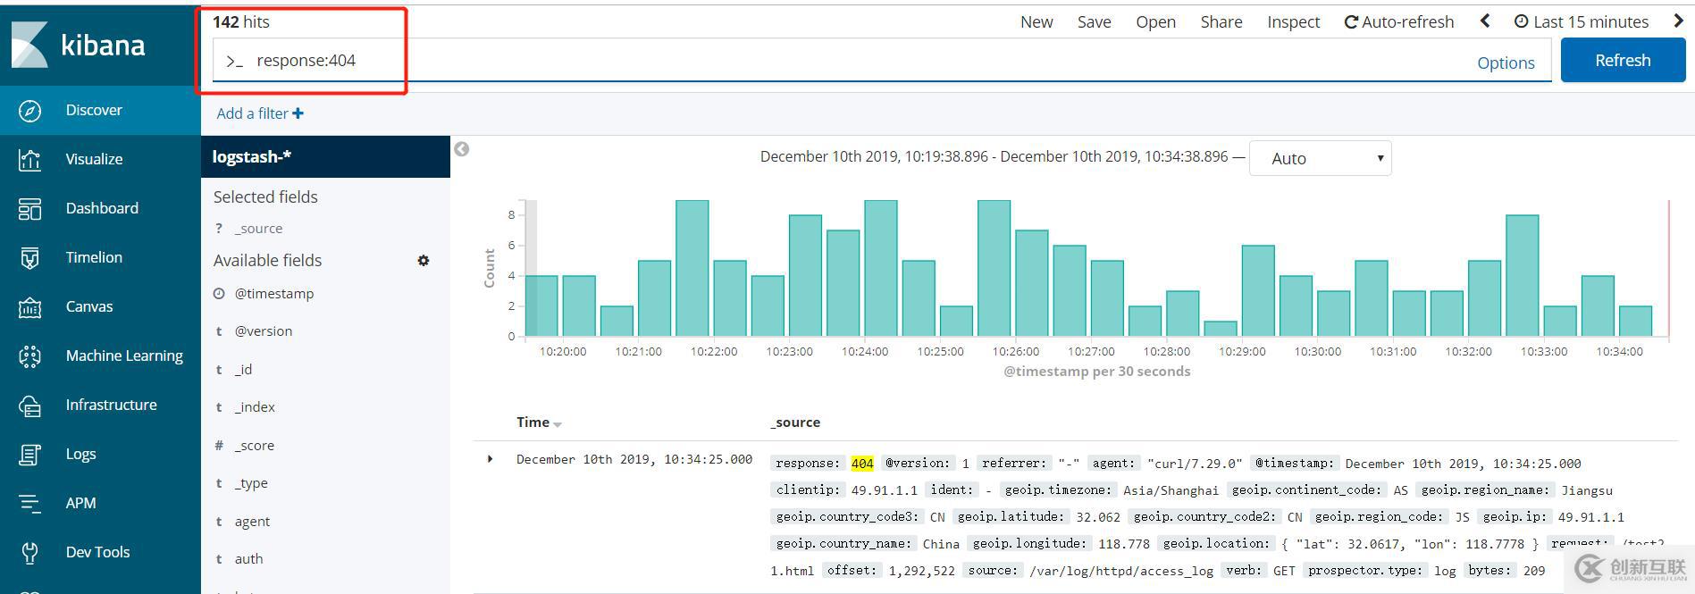Click the Open menu item
Screen dimensions: 1695x594
(x=1155, y=21)
